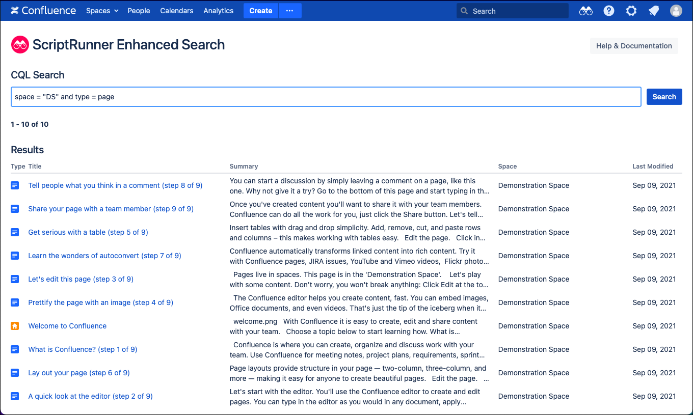The image size is (693, 415).
Task: Open the 'Welcome to Confluence' link
Action: click(68, 326)
